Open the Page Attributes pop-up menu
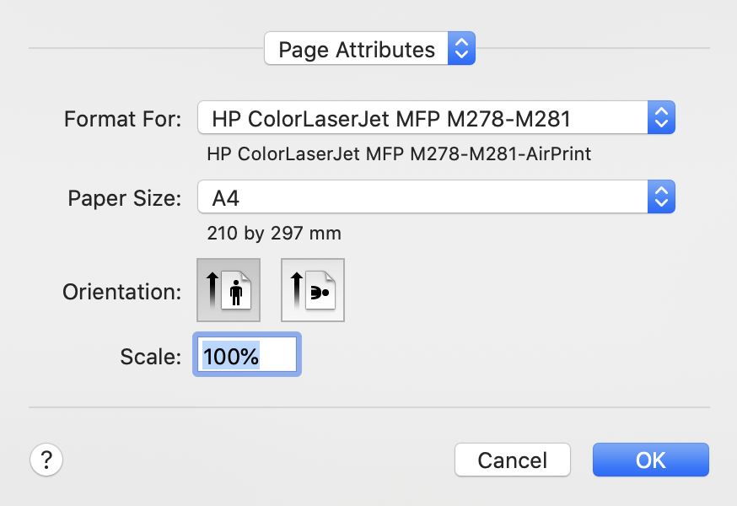 pos(369,48)
